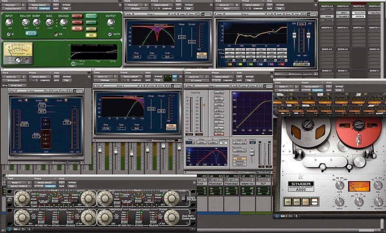The height and width of the screenshot is (233, 386).
Task: Click Freq field 4444 in RDeEsser
Action: (137, 57)
